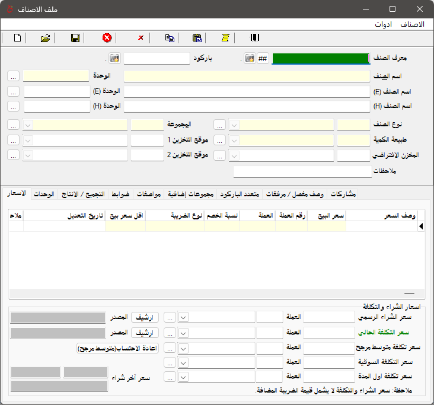
Task: Open وصف مفصل / مرفقات tab
Action: pos(295,194)
